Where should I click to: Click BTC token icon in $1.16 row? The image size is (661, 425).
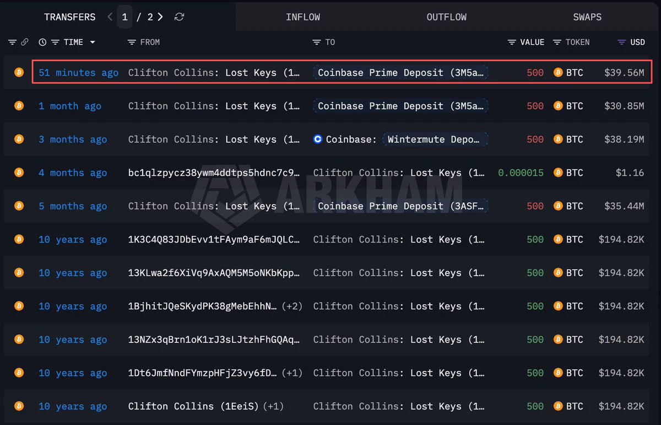[558, 173]
